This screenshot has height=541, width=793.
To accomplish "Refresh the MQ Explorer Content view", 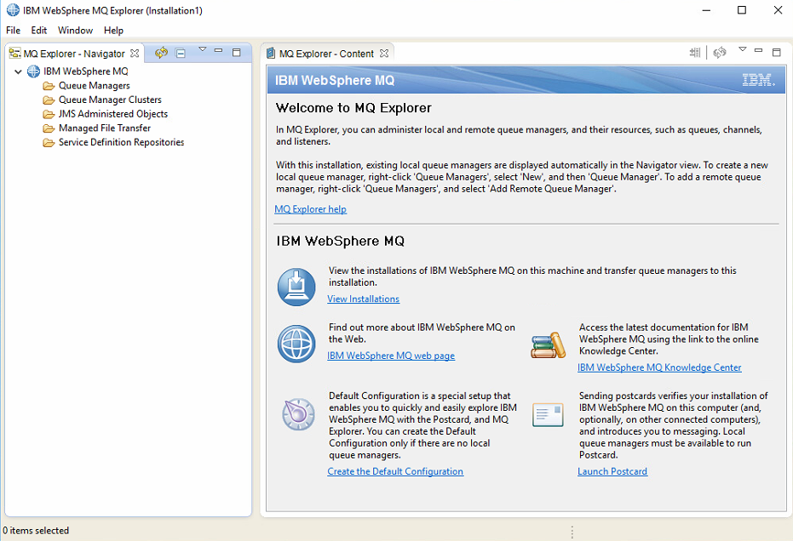I will [720, 52].
